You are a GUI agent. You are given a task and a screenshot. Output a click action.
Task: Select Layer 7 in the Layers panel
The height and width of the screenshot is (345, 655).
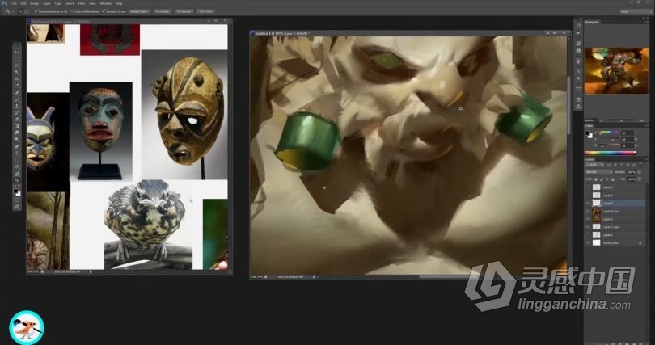[x=615, y=203]
